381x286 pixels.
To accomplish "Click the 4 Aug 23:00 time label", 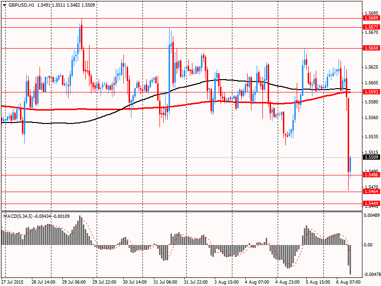I will click(288, 282).
